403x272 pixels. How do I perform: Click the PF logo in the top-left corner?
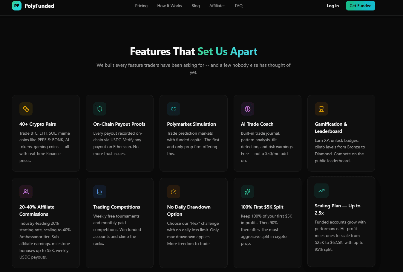point(16,6)
